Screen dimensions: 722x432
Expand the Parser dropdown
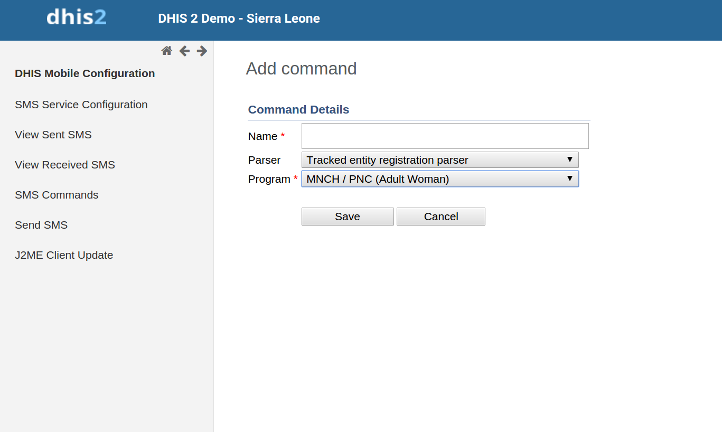tap(439, 160)
